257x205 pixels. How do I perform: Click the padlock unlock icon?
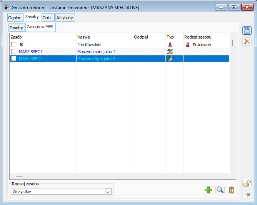247,183
